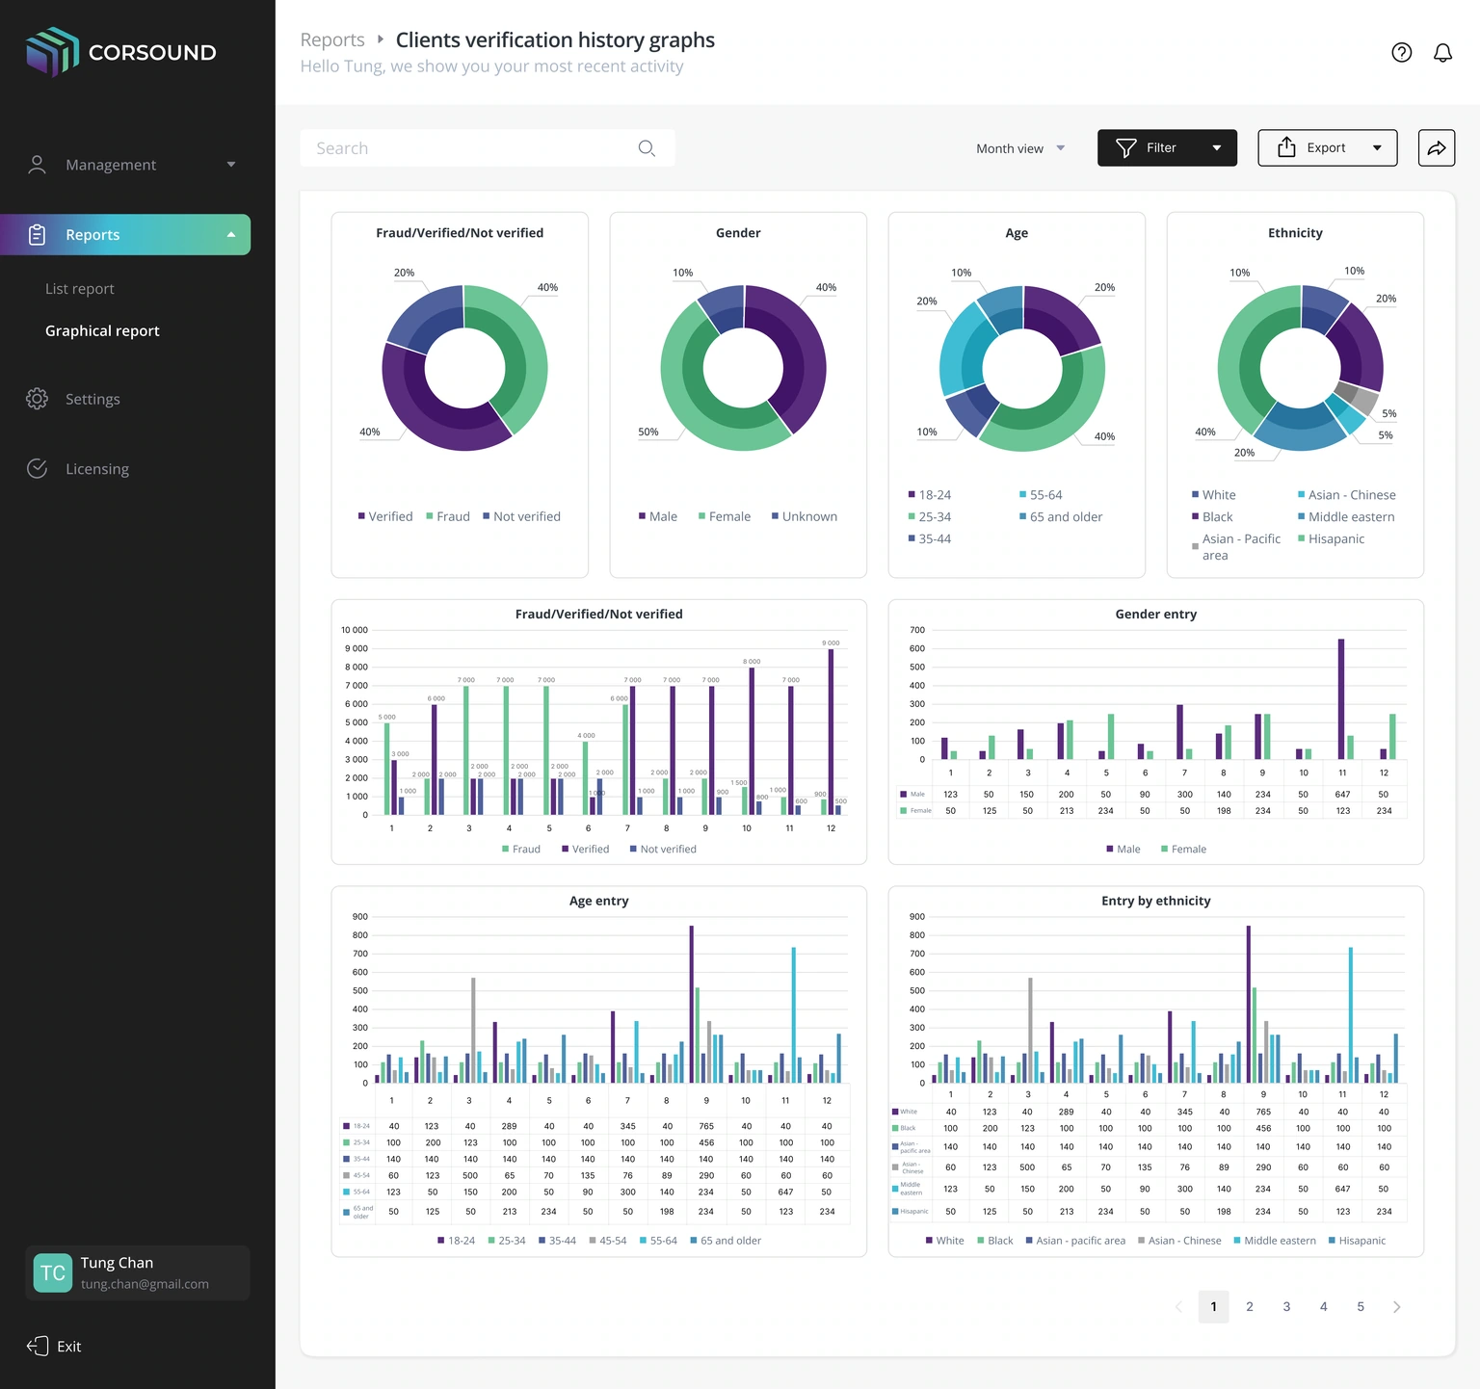Image resolution: width=1480 pixels, height=1389 pixels.
Task: Click the TC user avatar
Action: [53, 1272]
